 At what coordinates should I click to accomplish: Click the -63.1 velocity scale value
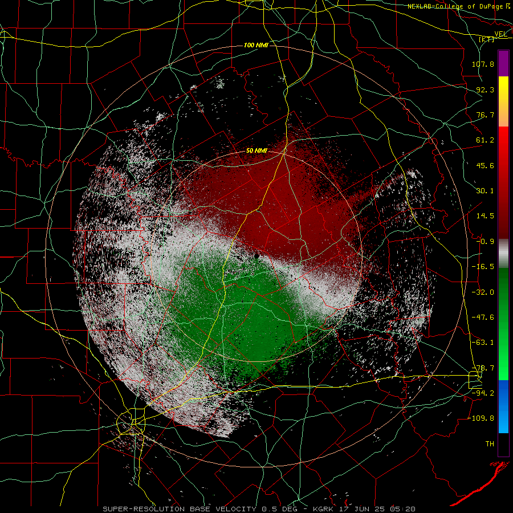483,343
